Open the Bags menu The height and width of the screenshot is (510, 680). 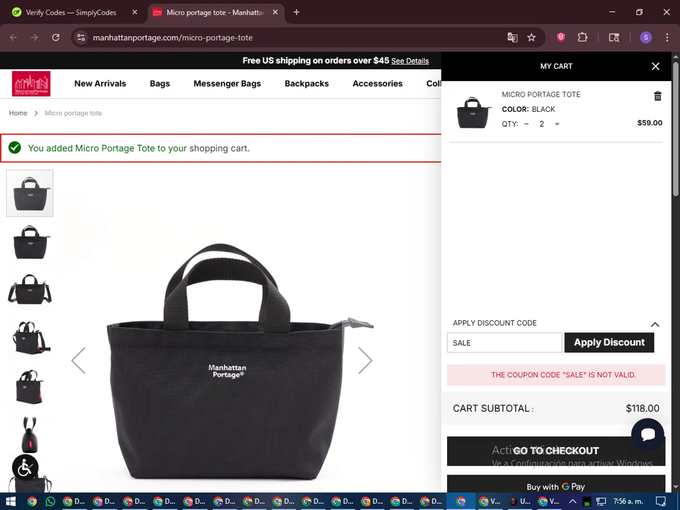160,83
